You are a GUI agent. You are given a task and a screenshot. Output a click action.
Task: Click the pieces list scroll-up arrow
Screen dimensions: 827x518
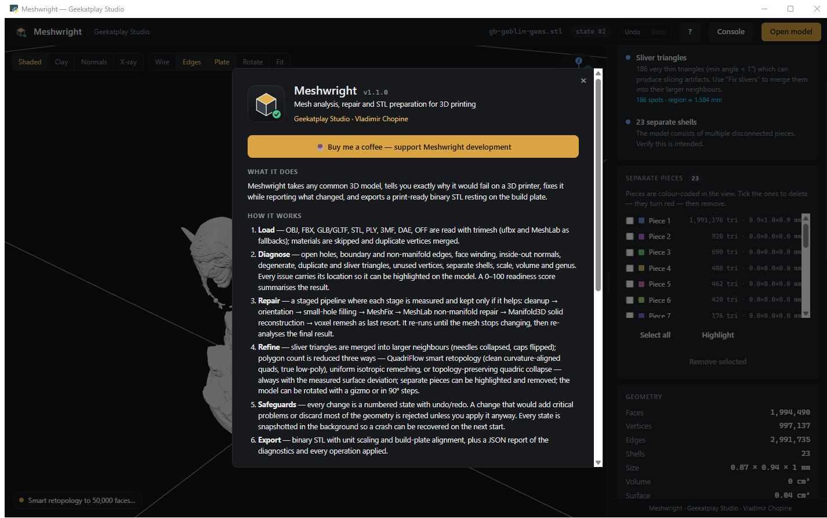(x=805, y=218)
